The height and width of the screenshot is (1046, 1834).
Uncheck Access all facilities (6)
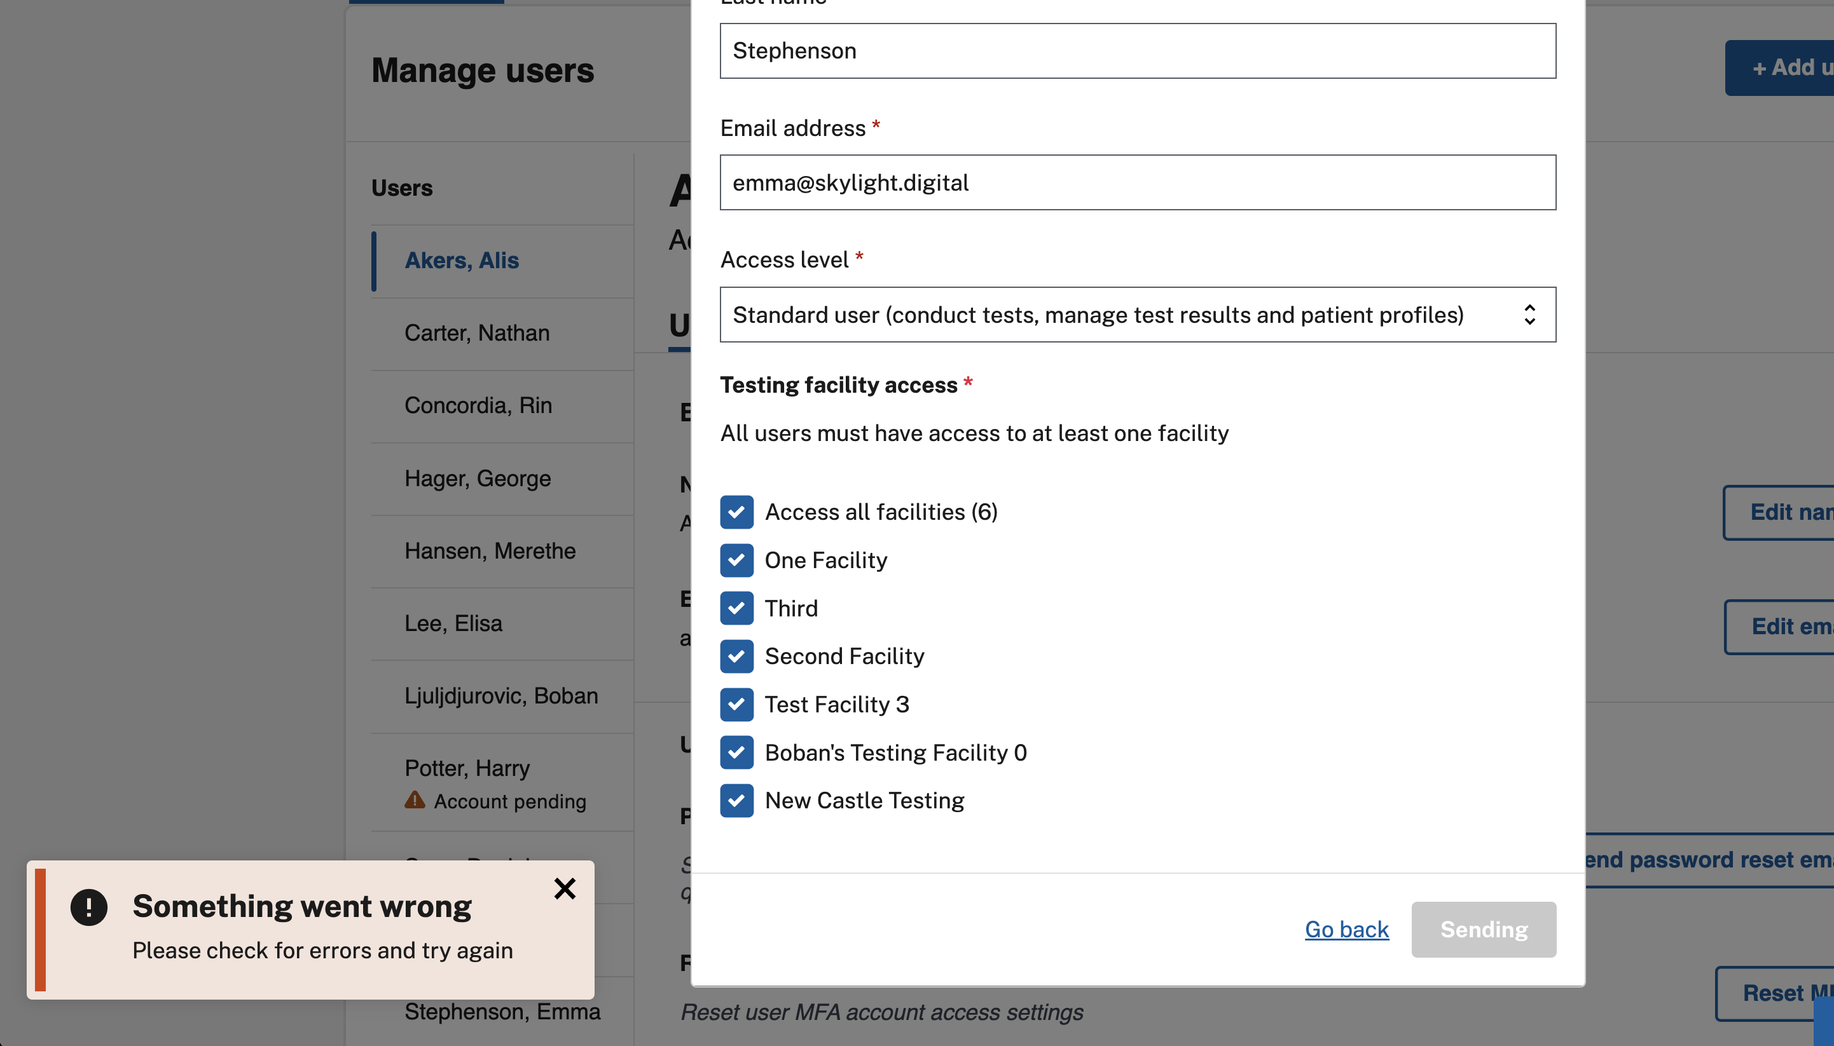coord(736,512)
